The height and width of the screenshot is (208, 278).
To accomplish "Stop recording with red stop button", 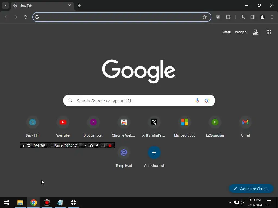I will coord(110,145).
